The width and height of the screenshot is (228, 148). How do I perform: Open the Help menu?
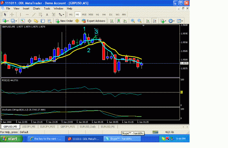coord(70,9)
